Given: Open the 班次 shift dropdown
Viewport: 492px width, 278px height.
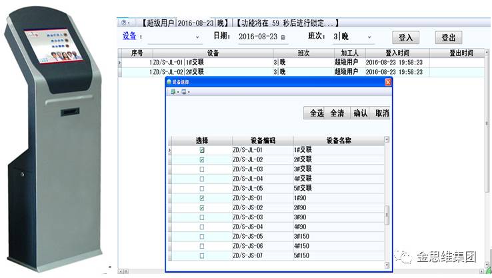Looking at the screenshot, I should point(370,37).
